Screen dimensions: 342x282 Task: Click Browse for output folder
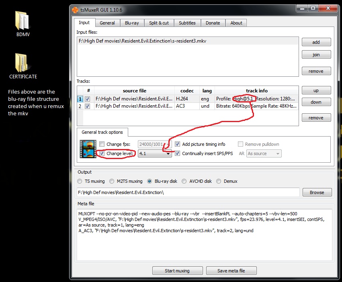pos(317,192)
